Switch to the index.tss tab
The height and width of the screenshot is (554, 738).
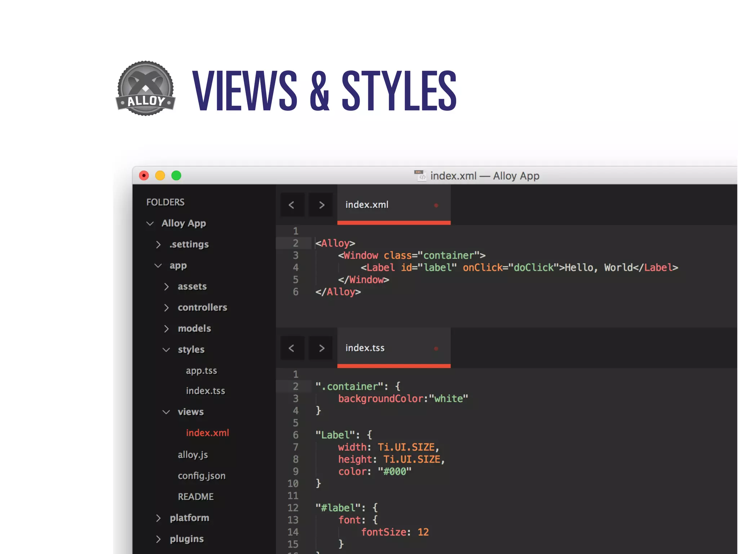pyautogui.click(x=365, y=348)
